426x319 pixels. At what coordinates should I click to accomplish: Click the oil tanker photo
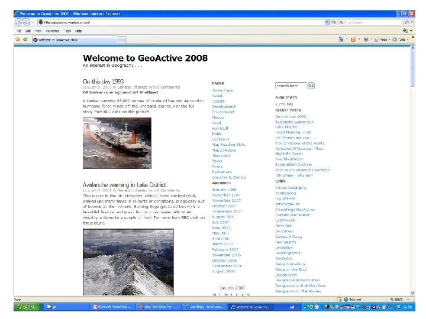coord(117,143)
